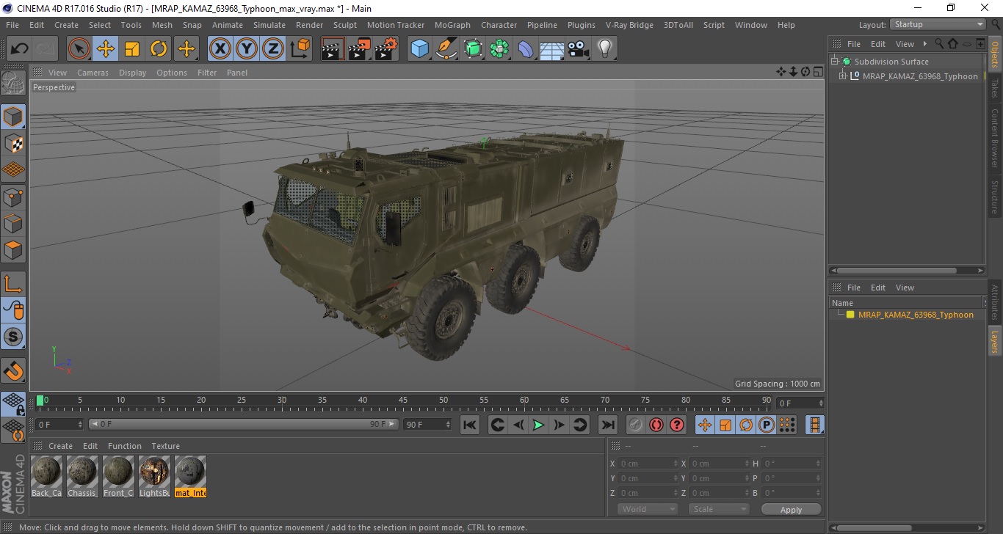Toggle Autokeying button

[x=656, y=425]
